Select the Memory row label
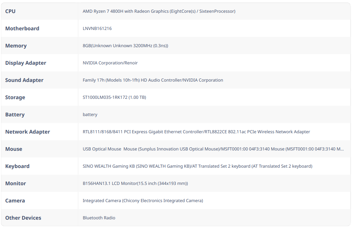Image resolution: width=352 pixels, height=230 pixels. [16, 45]
